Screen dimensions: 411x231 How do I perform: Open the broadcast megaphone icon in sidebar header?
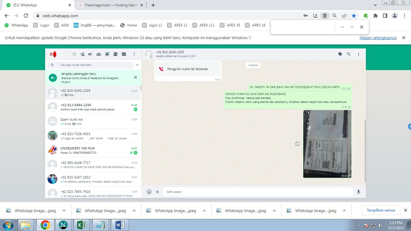pyautogui.click(x=90, y=54)
